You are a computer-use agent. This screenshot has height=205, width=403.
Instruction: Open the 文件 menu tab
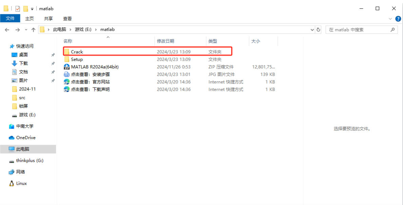10,19
